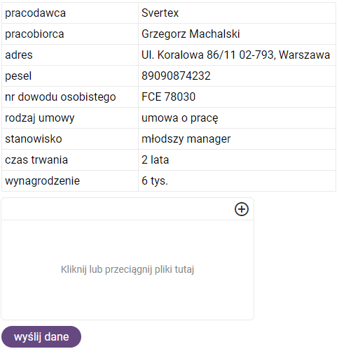Click the address 'Ul. Koralowa 86/11' cell
Viewport: 339px width, 349px height.
(x=237, y=55)
